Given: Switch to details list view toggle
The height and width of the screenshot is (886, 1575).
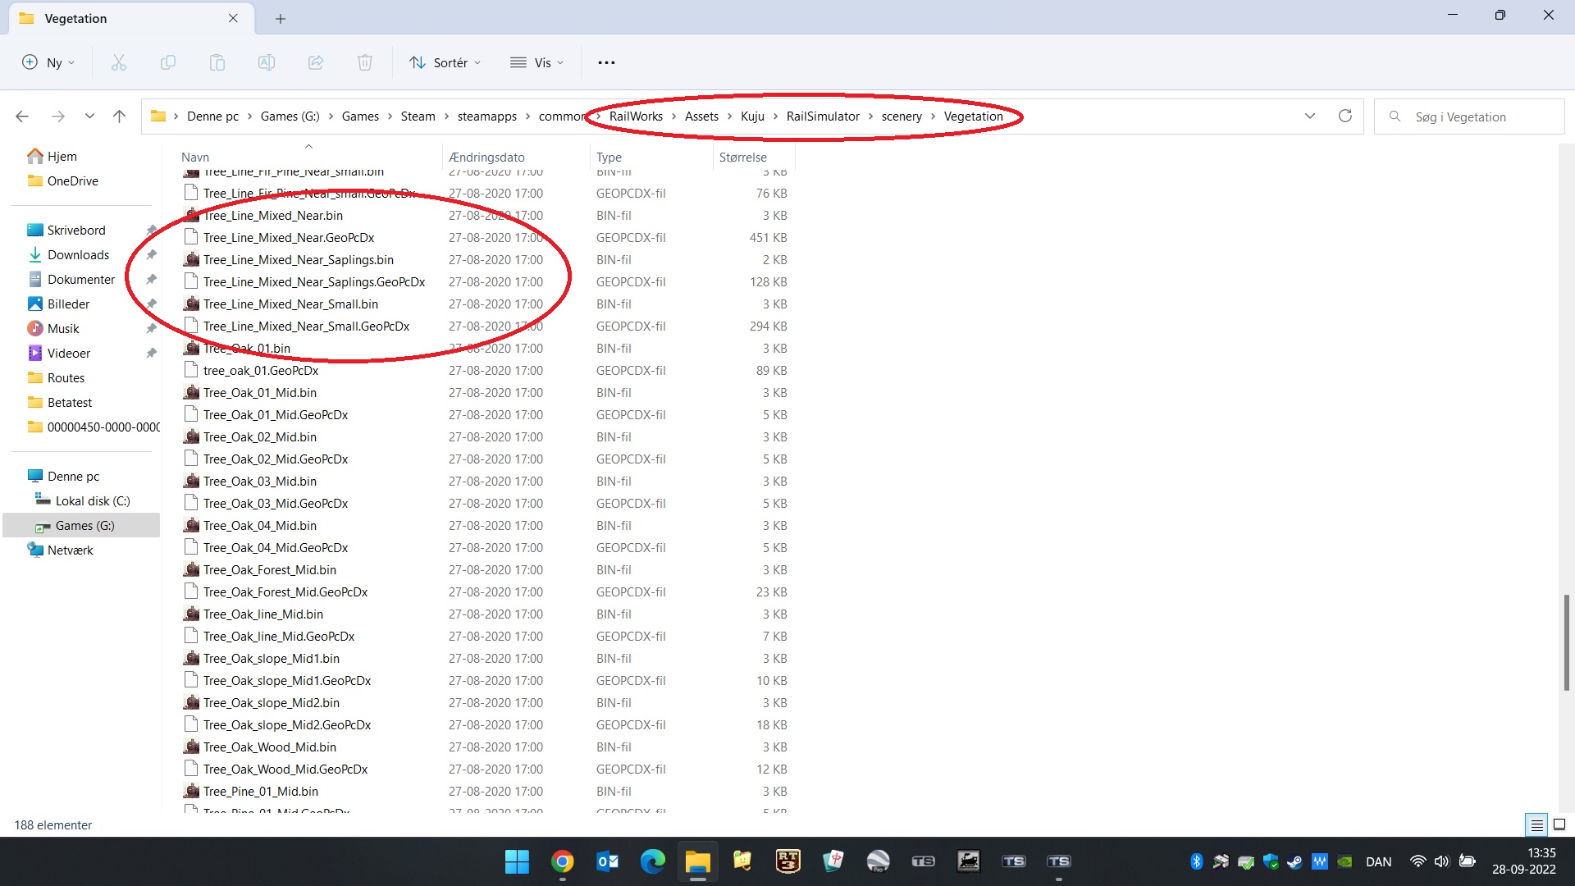Looking at the screenshot, I should pos(1536,824).
